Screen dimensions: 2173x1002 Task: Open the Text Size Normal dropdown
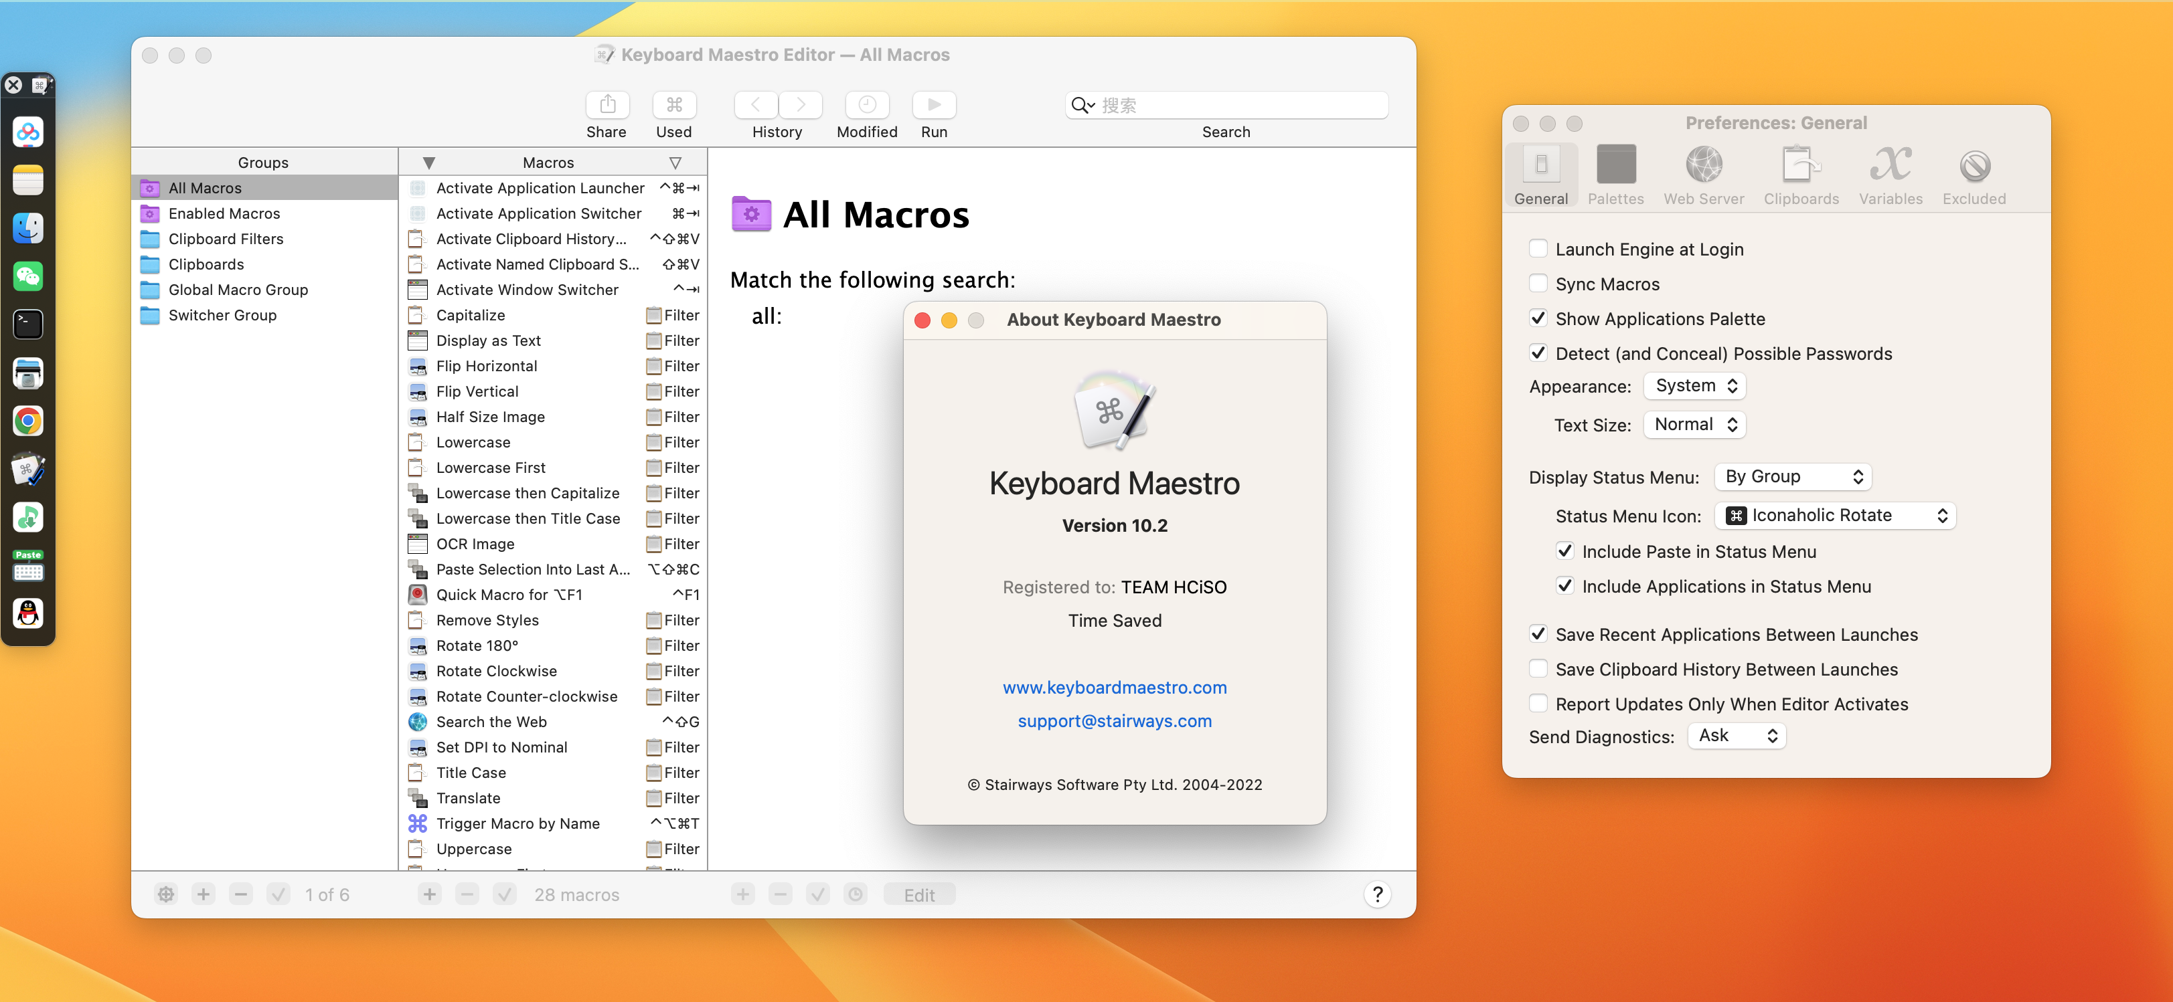[x=1695, y=425]
